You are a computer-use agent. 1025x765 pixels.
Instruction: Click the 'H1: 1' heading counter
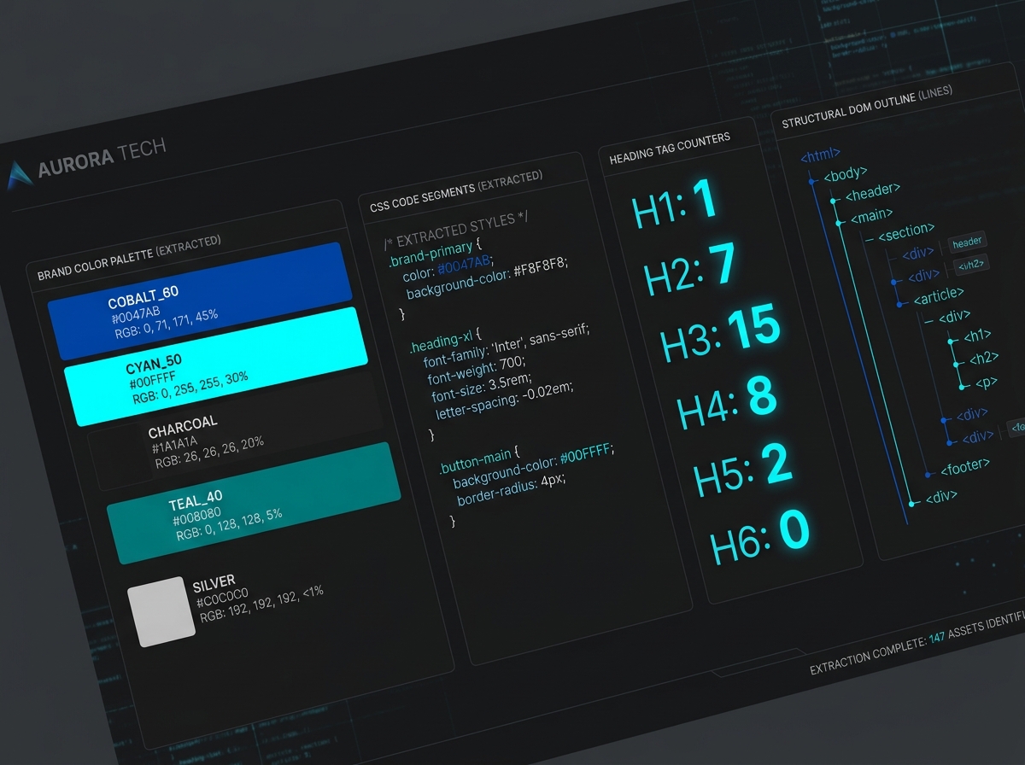(674, 204)
